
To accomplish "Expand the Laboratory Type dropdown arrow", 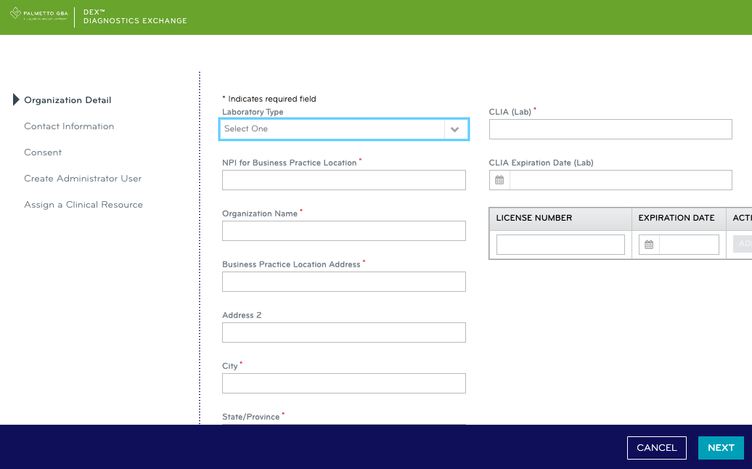I will [454, 129].
